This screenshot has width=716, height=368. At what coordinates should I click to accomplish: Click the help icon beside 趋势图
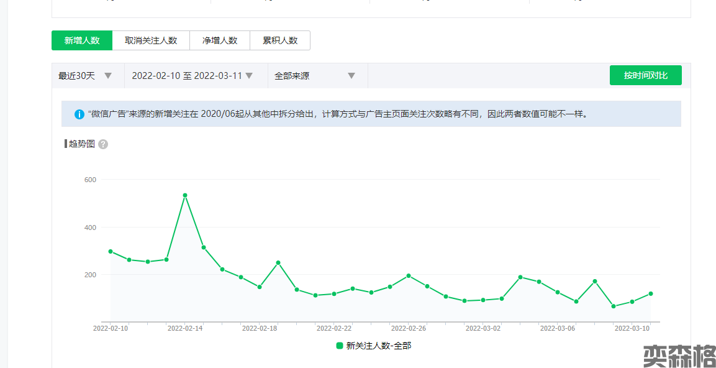103,144
